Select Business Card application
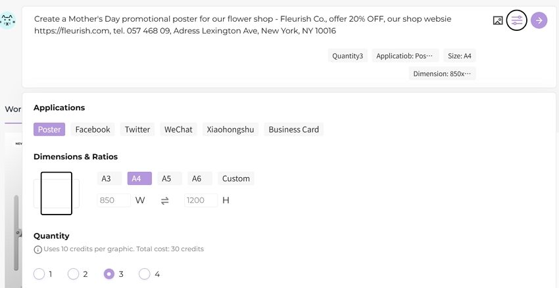This screenshot has width=559, height=288. coord(294,129)
